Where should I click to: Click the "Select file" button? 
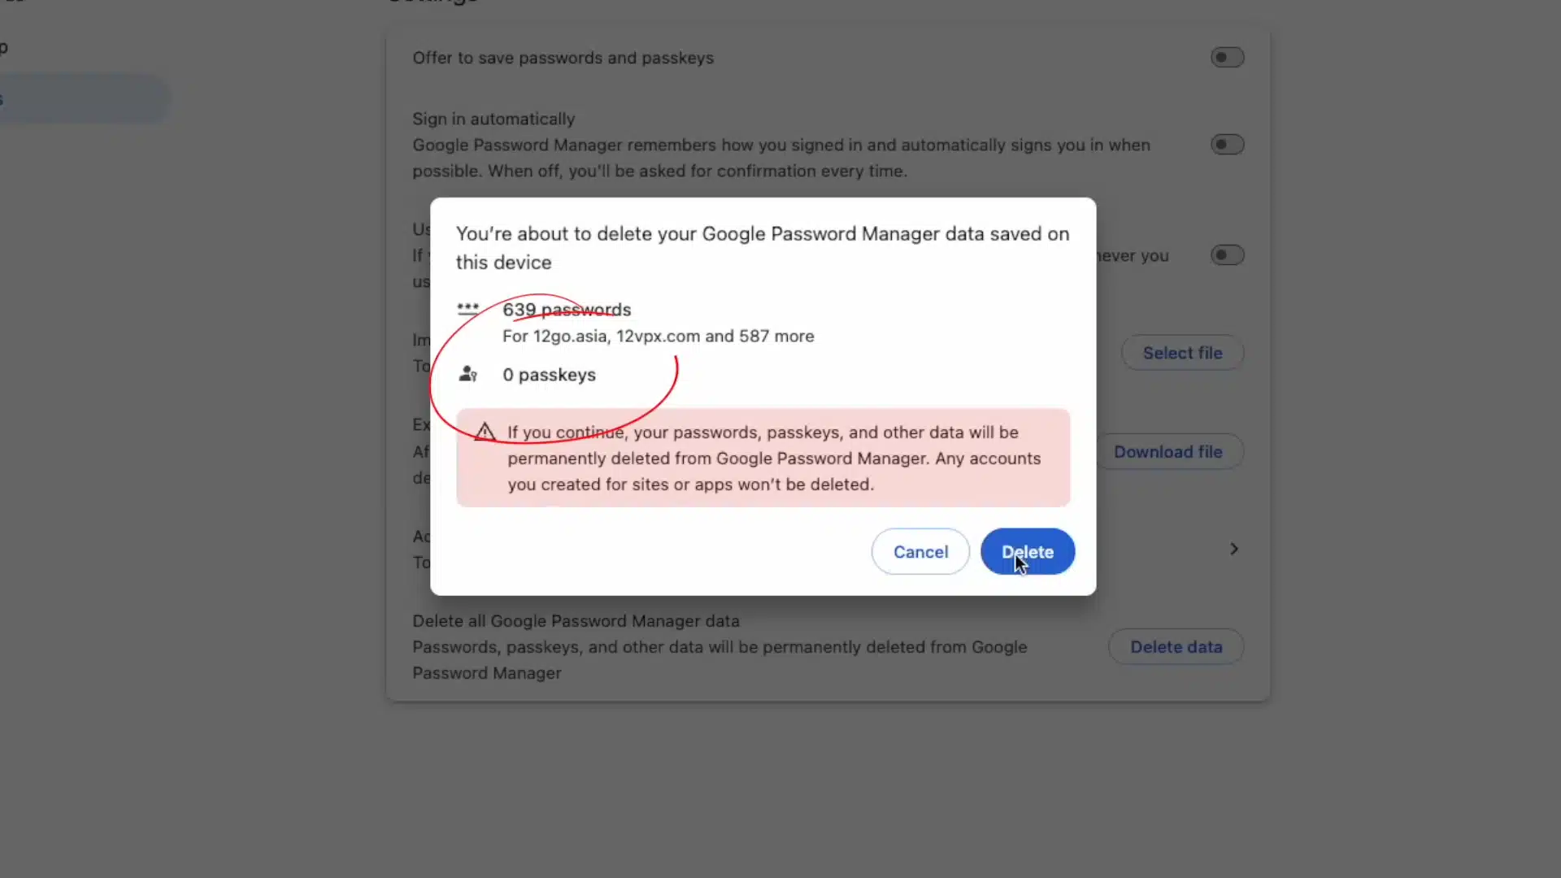[1183, 352]
